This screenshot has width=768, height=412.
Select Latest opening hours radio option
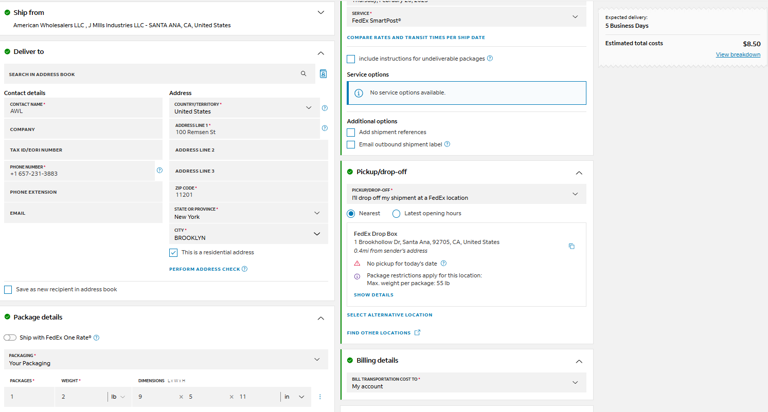[396, 213]
